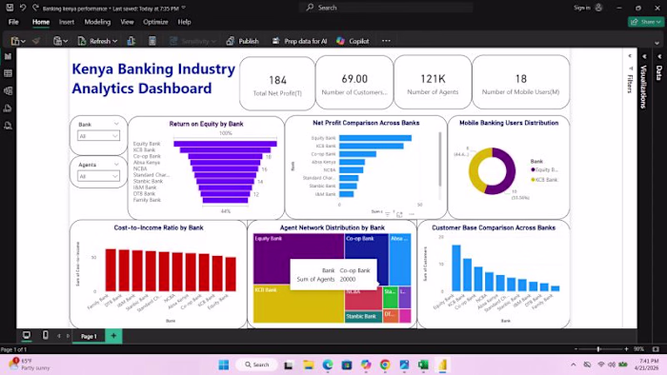Expand the Data pane

659,56
